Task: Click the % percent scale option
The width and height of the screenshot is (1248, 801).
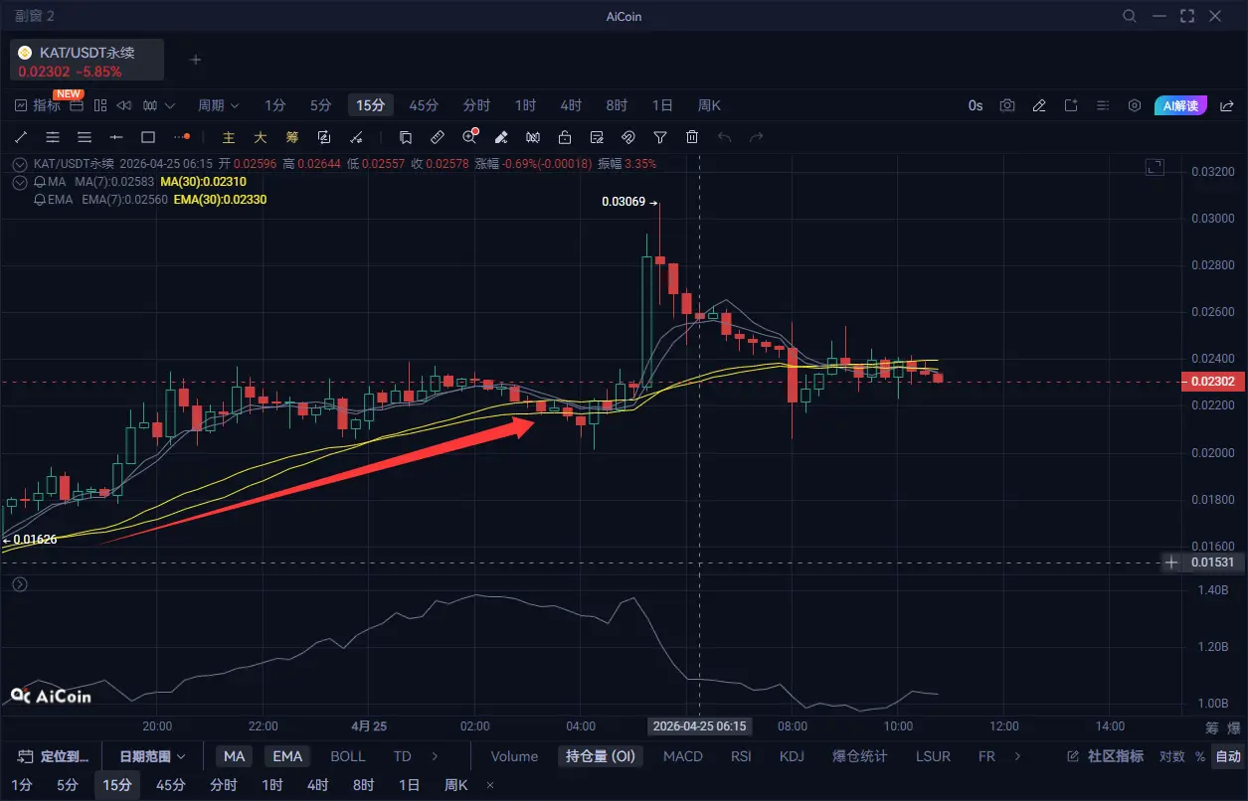Action: (1200, 756)
